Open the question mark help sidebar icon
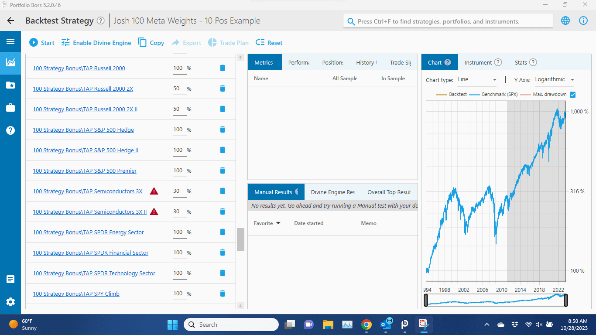Screen dimensions: 596x335 (10, 130)
